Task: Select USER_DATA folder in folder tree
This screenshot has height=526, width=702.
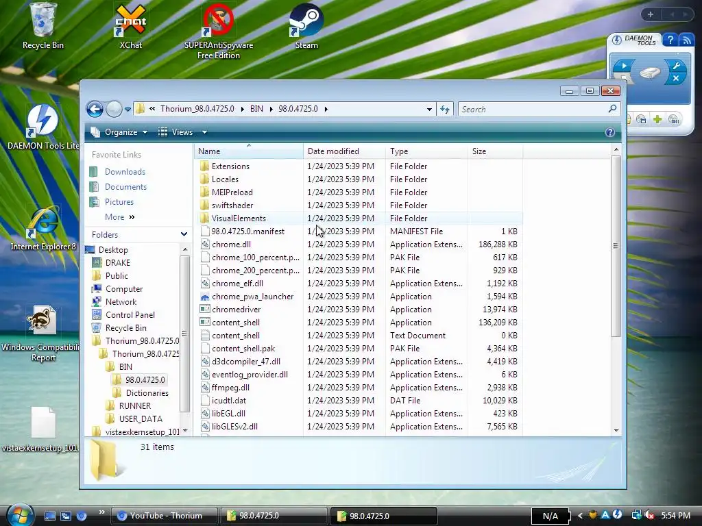Action: tap(141, 418)
